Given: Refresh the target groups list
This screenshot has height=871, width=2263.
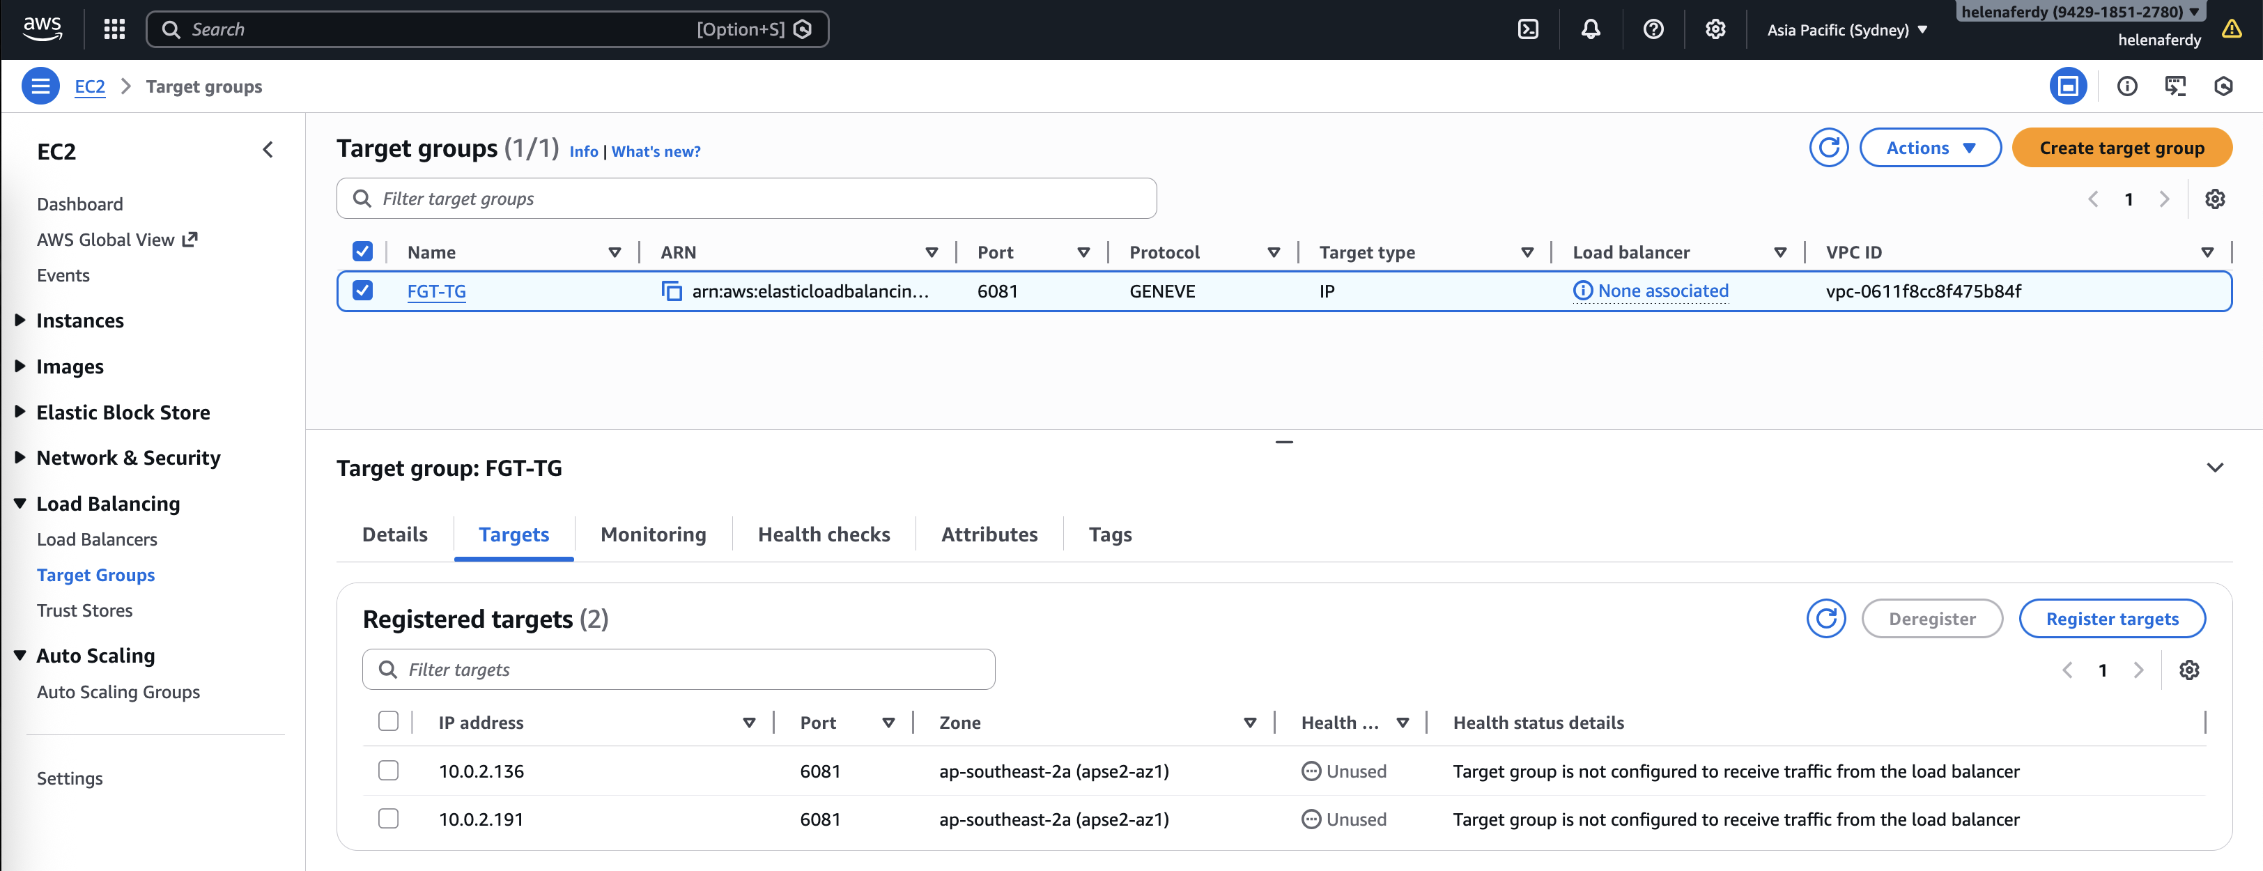Looking at the screenshot, I should point(1828,148).
